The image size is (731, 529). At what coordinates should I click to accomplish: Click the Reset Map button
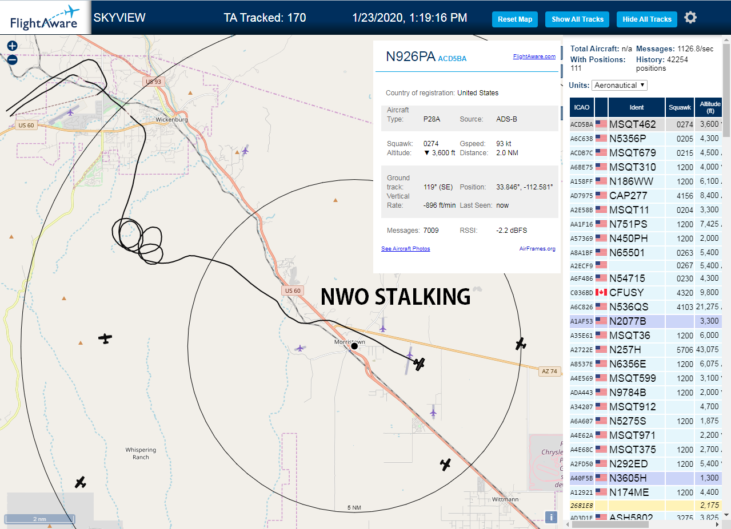pos(515,19)
